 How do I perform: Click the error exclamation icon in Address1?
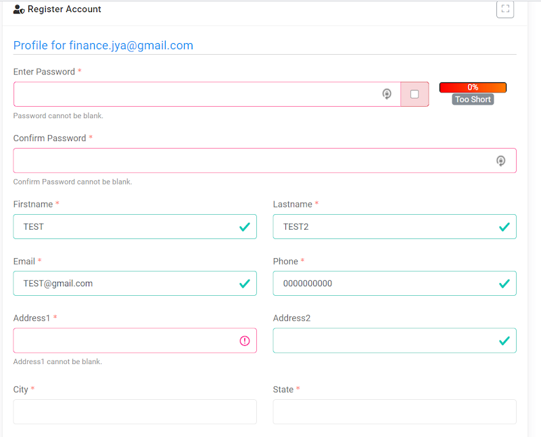pyautogui.click(x=245, y=341)
